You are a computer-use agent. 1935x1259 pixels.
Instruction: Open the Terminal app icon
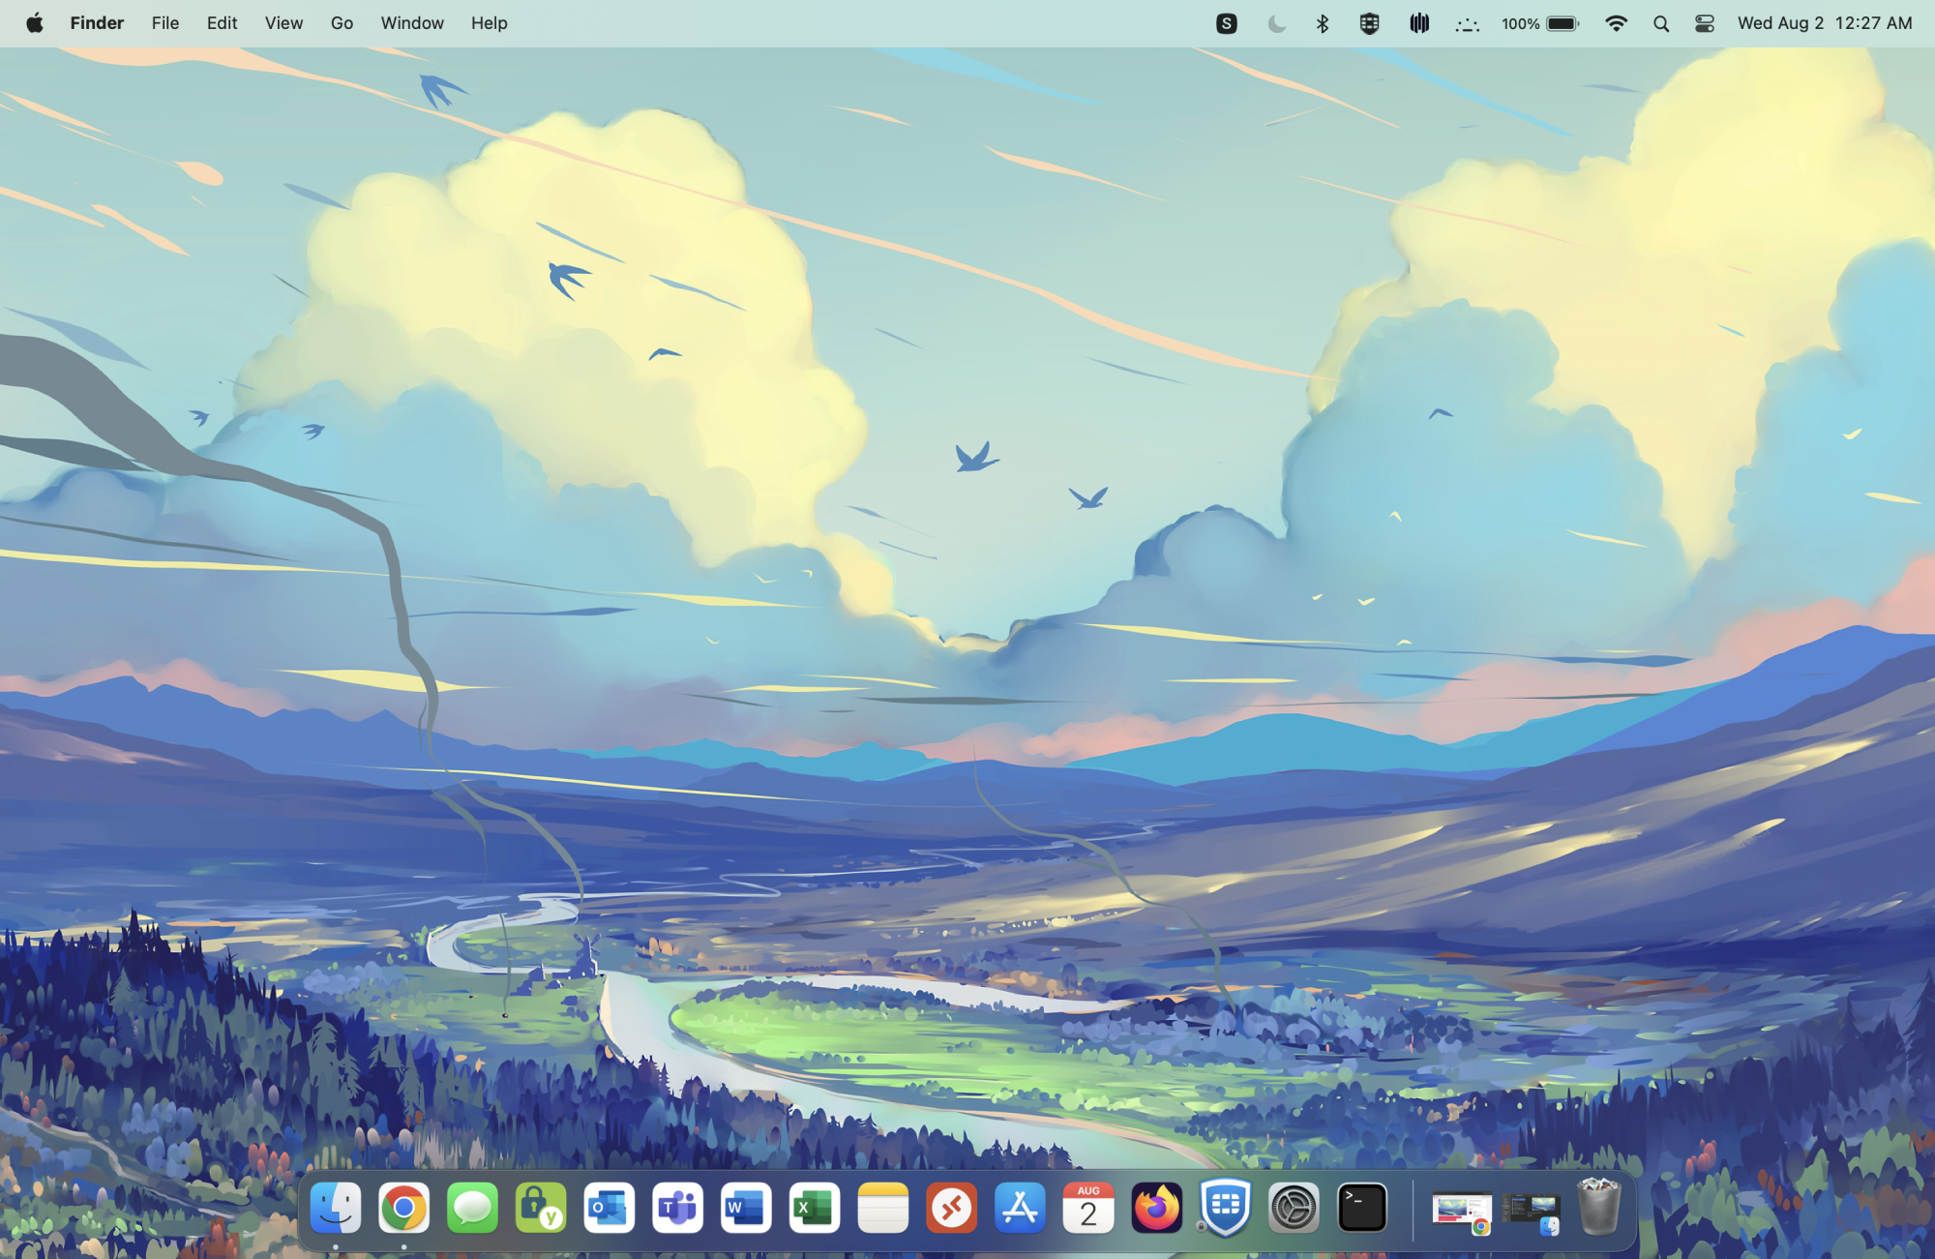click(1361, 1208)
